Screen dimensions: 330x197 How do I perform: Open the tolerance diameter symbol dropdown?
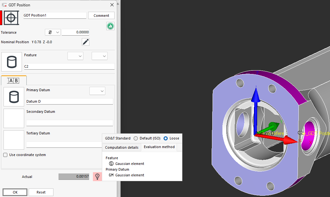click(53, 32)
